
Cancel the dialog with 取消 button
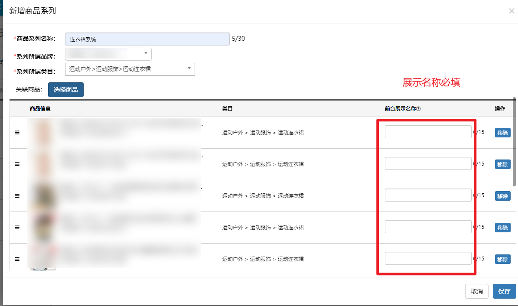(477, 291)
